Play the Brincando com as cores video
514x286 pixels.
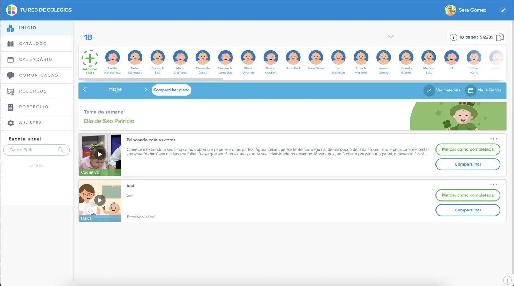tap(100, 154)
